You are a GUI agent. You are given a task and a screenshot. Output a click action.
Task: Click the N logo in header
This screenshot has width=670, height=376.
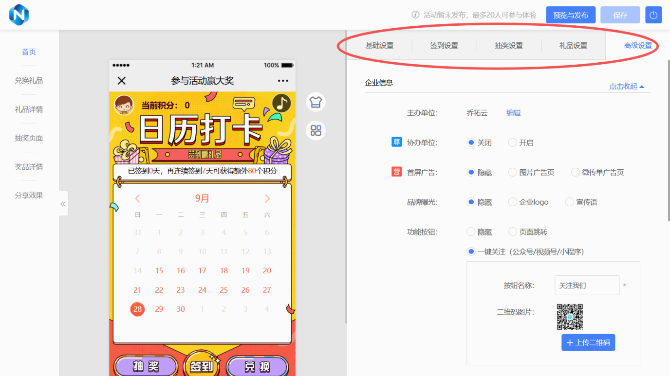19,15
